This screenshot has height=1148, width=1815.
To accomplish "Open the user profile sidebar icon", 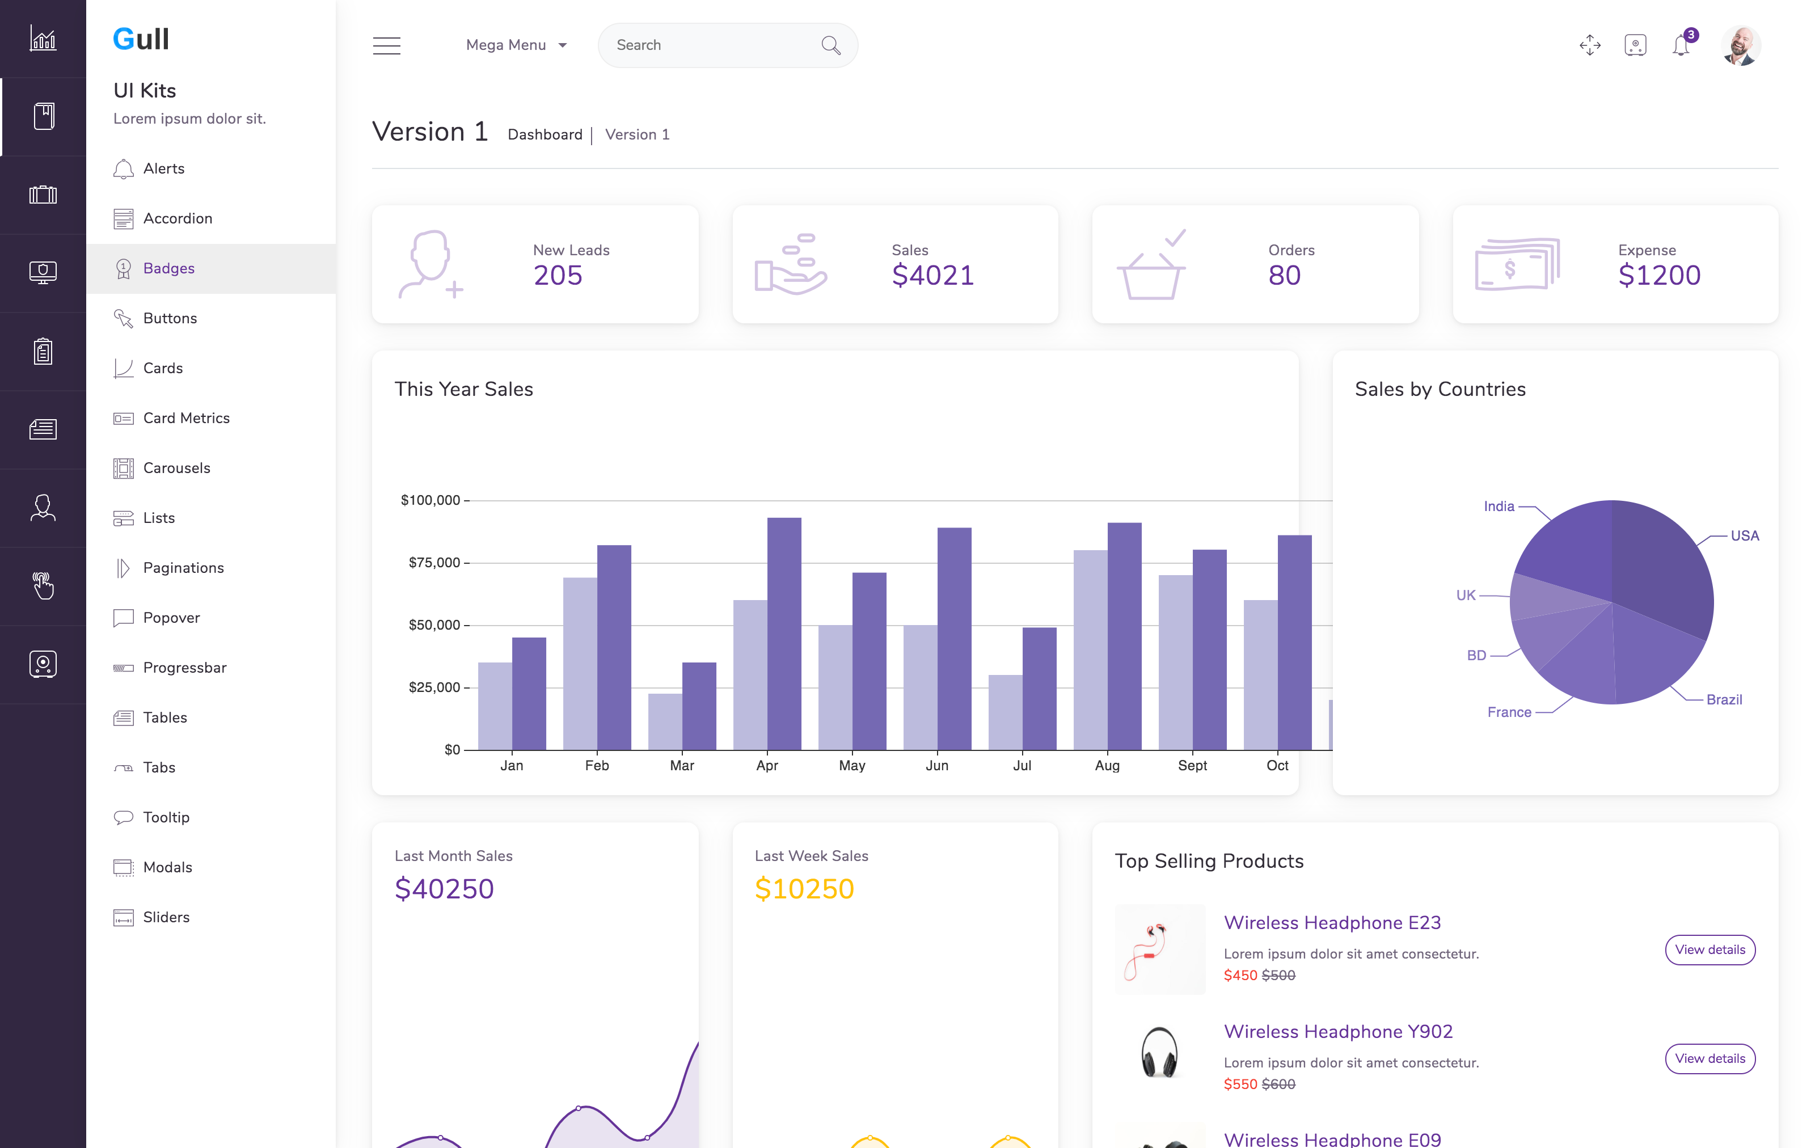I will pyautogui.click(x=43, y=507).
